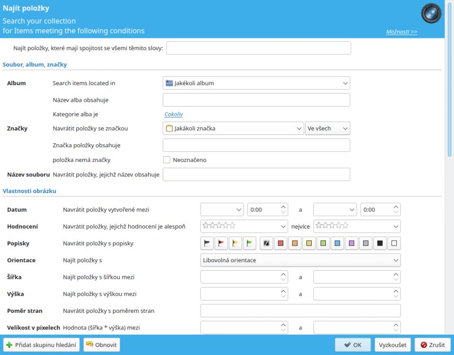Open the Libovolná orientace dropdown

point(301,260)
